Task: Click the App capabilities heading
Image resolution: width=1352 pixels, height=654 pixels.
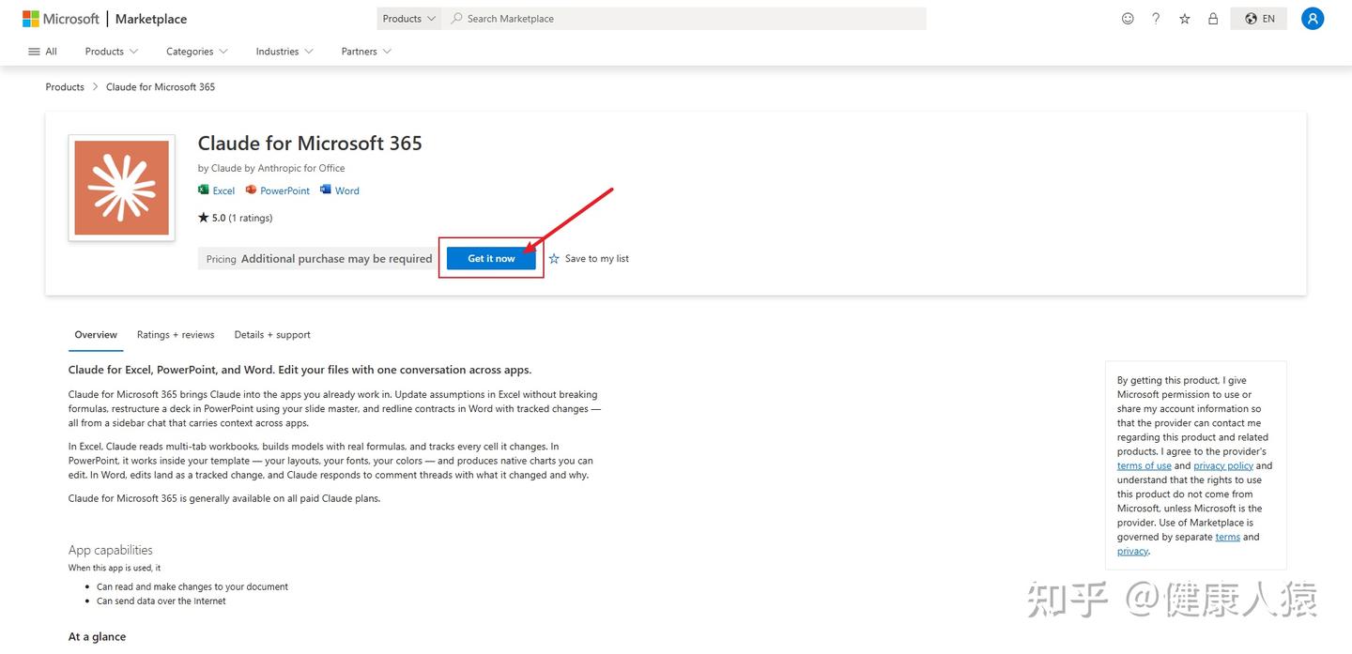Action: [110, 550]
